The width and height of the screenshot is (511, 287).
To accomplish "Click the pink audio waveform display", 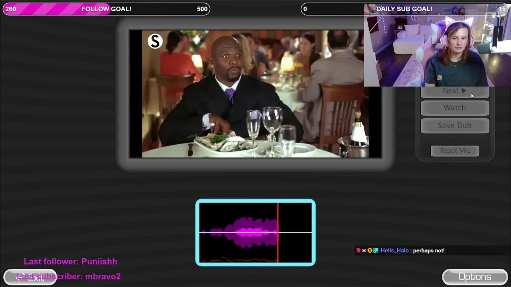I will pos(255,232).
